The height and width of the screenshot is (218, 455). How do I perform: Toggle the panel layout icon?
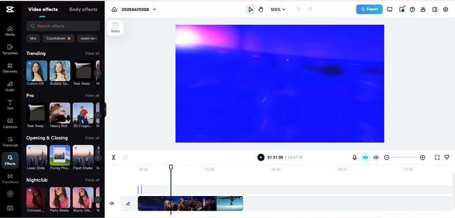pyautogui.click(x=435, y=10)
